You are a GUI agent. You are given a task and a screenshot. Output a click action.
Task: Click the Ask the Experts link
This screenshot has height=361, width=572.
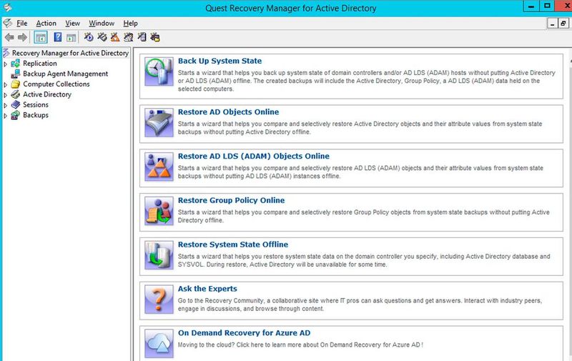[207, 289]
